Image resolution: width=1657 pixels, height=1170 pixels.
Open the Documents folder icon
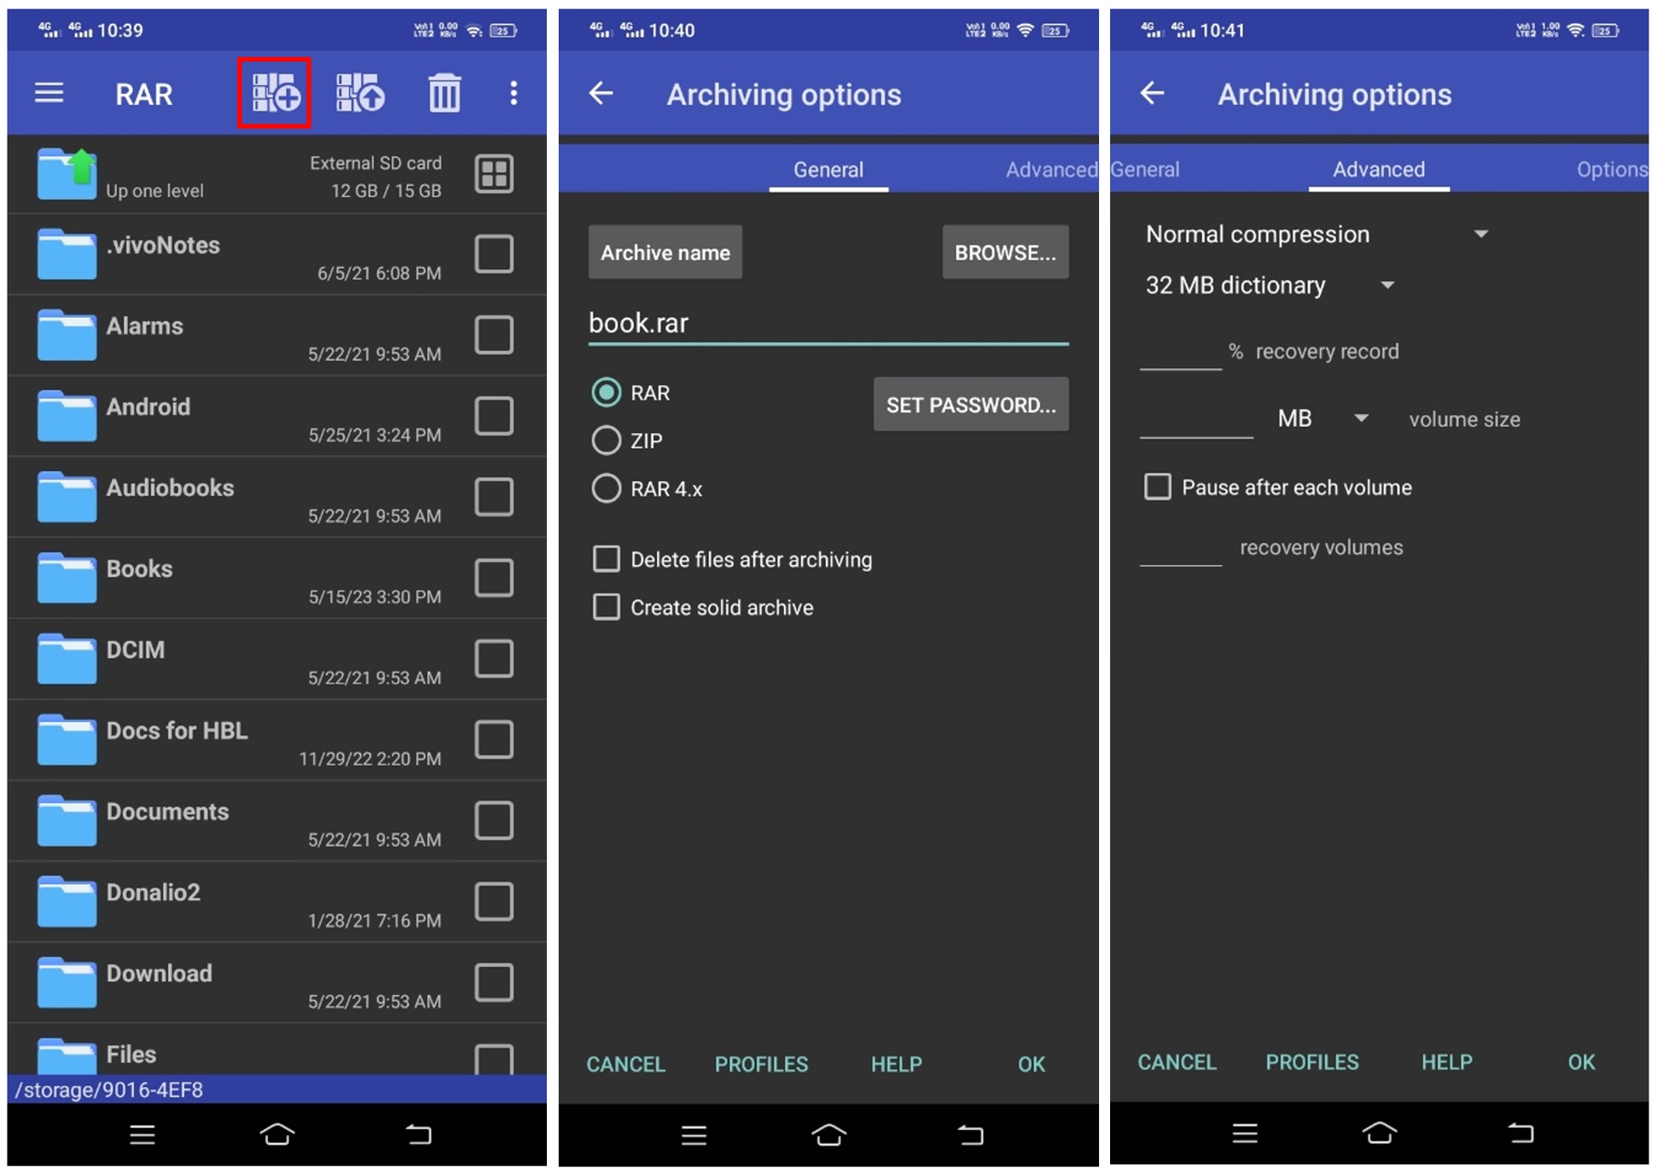[x=67, y=820]
